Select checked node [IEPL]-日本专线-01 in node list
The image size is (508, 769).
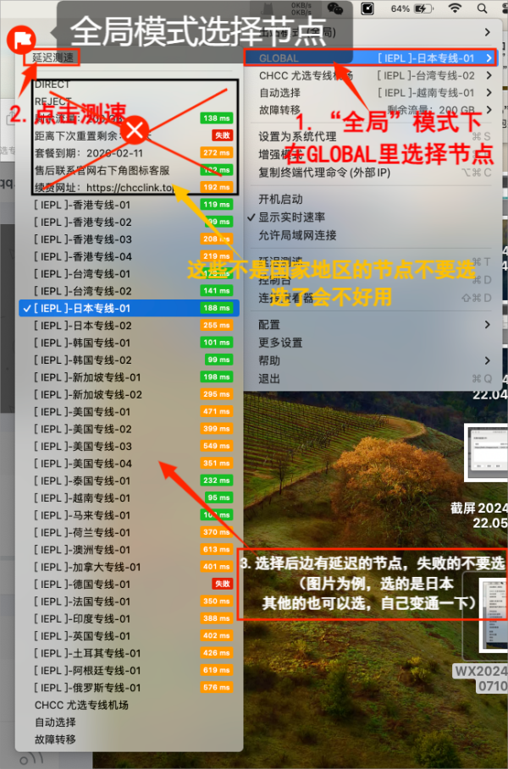click(129, 308)
